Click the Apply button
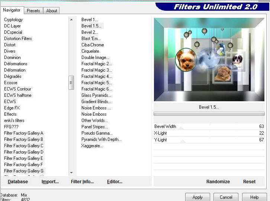 (197, 197)
